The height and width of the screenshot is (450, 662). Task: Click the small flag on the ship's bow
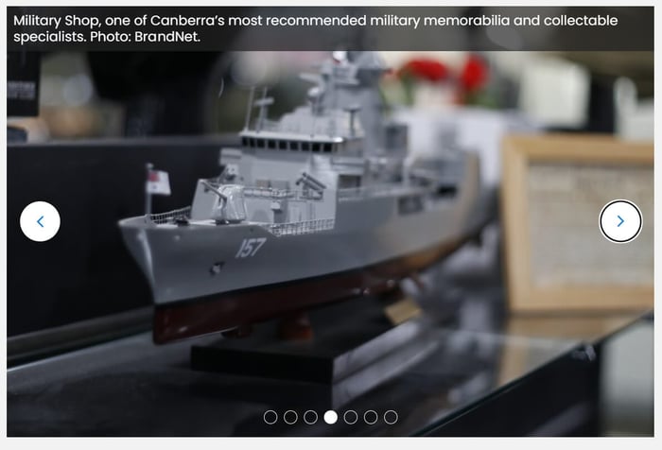coord(158,182)
